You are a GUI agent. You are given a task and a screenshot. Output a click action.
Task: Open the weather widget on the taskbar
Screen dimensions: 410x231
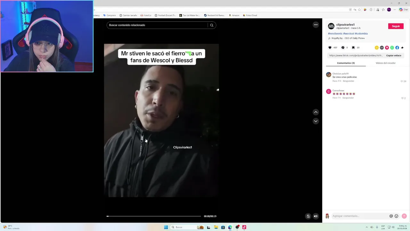(11, 227)
